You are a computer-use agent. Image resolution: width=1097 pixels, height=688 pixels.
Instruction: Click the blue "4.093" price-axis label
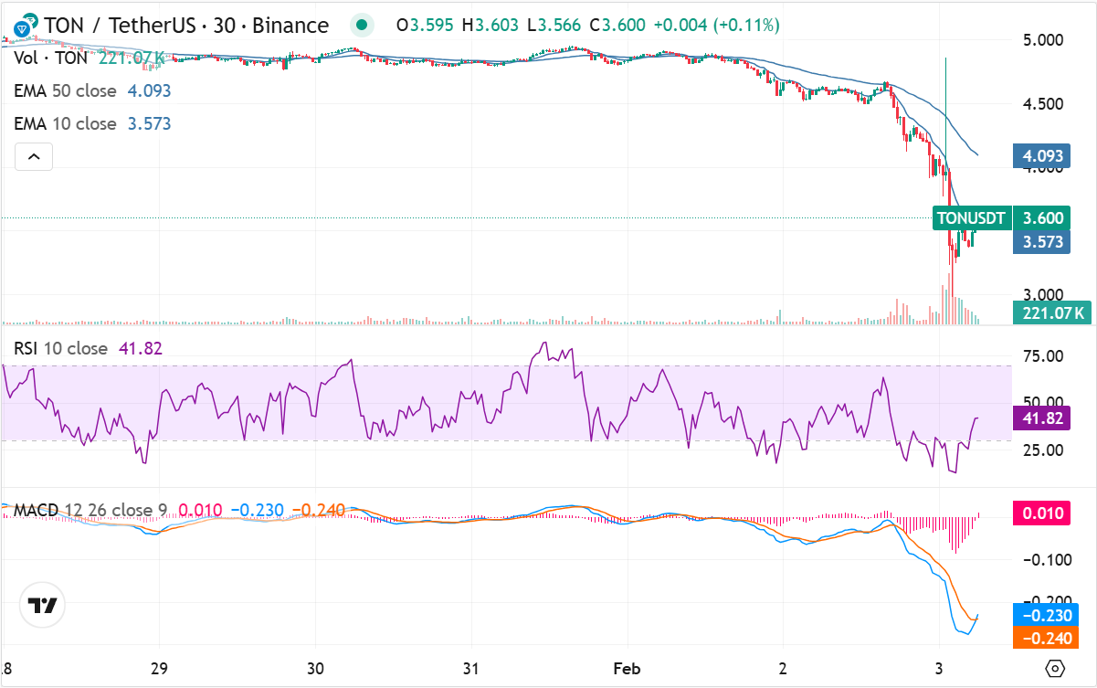click(1042, 155)
